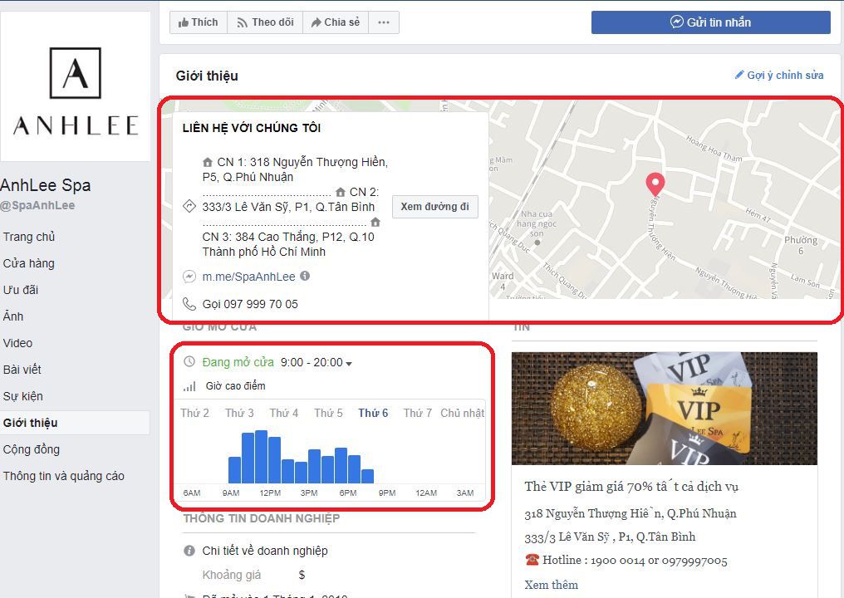Go to Trang chủ in sidebar
This screenshot has height=598, width=844.
click(29, 237)
